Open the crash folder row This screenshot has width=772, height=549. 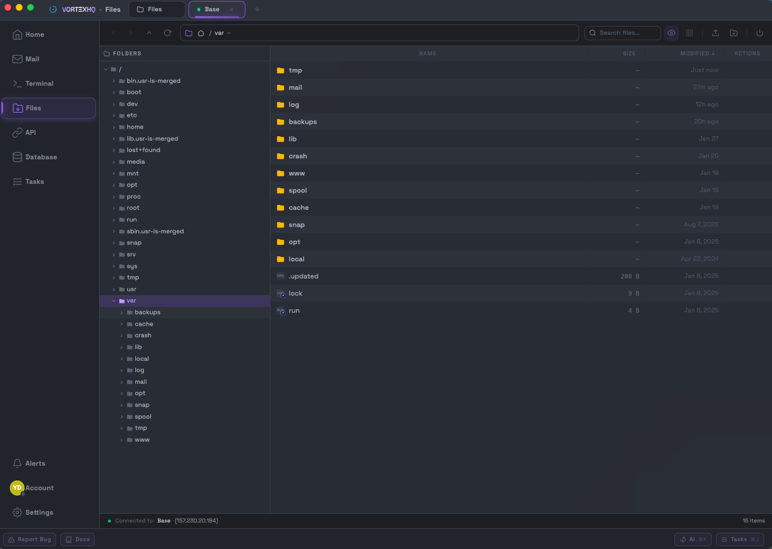click(x=521, y=156)
